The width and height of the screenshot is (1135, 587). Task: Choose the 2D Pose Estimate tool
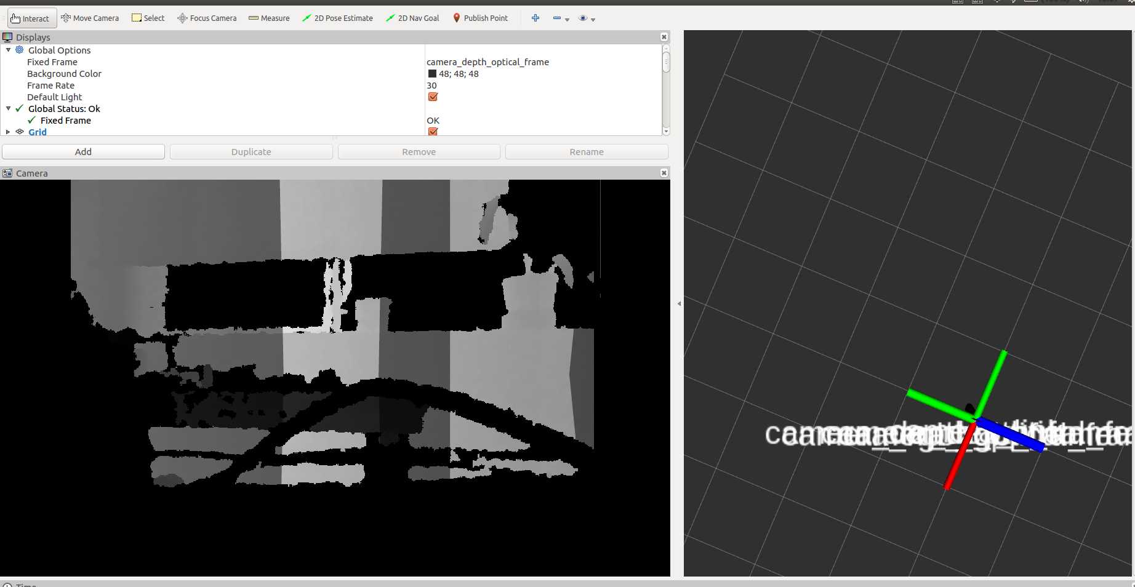pyautogui.click(x=337, y=18)
